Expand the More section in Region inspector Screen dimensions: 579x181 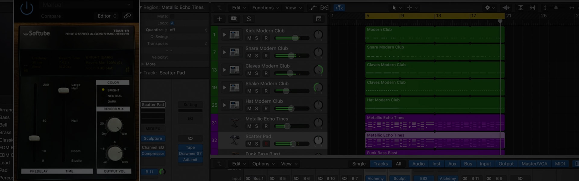pos(150,64)
